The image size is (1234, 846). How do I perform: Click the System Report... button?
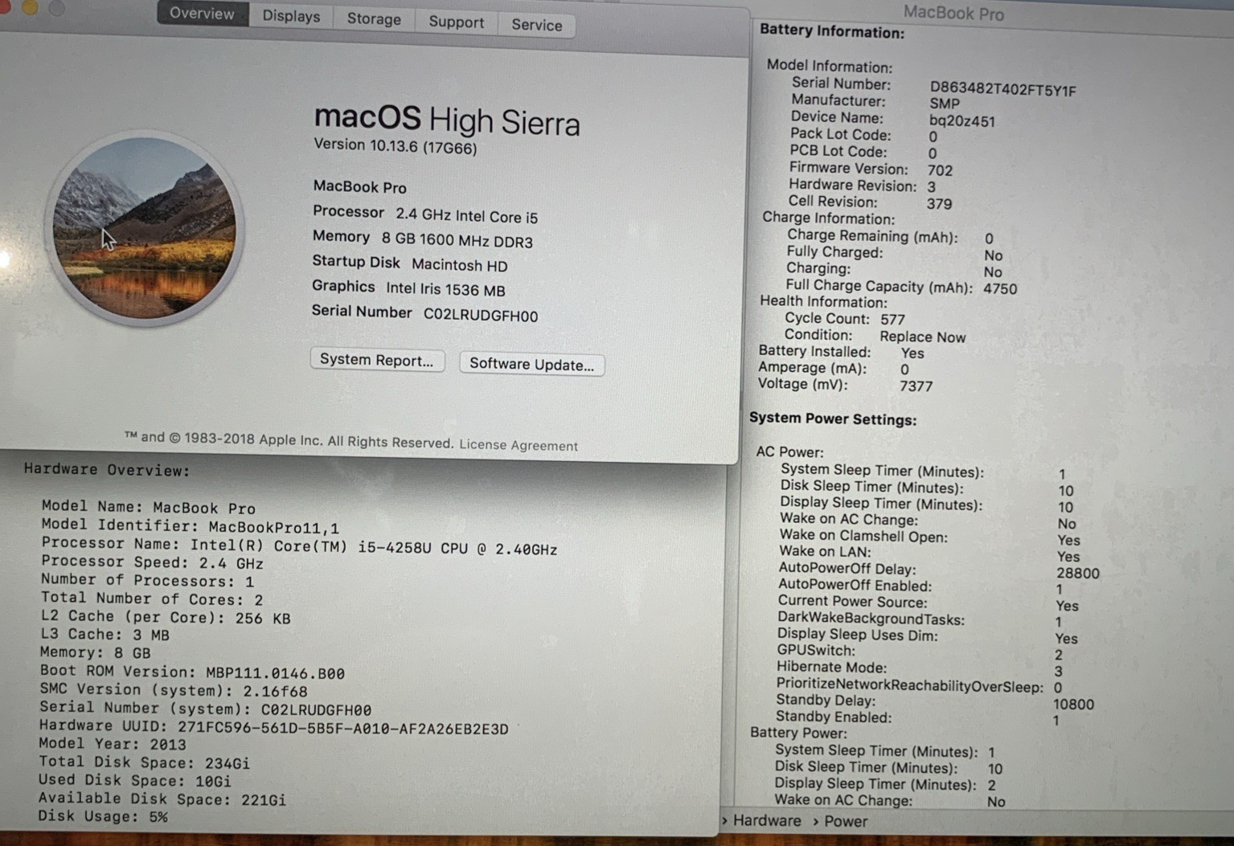[x=376, y=359]
